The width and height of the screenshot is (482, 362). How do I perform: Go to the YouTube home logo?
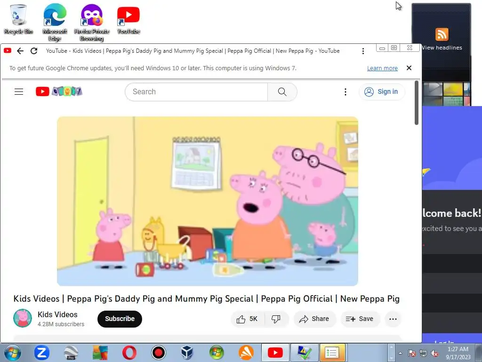59,91
